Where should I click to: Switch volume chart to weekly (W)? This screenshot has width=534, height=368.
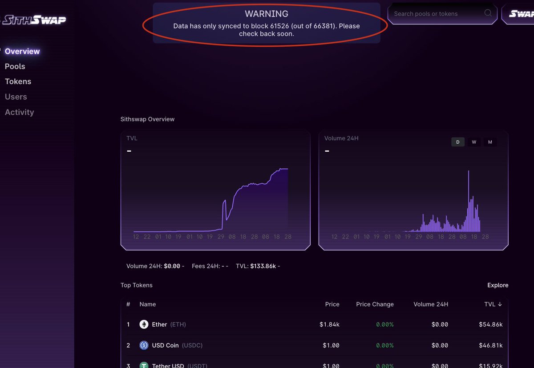coord(474,142)
